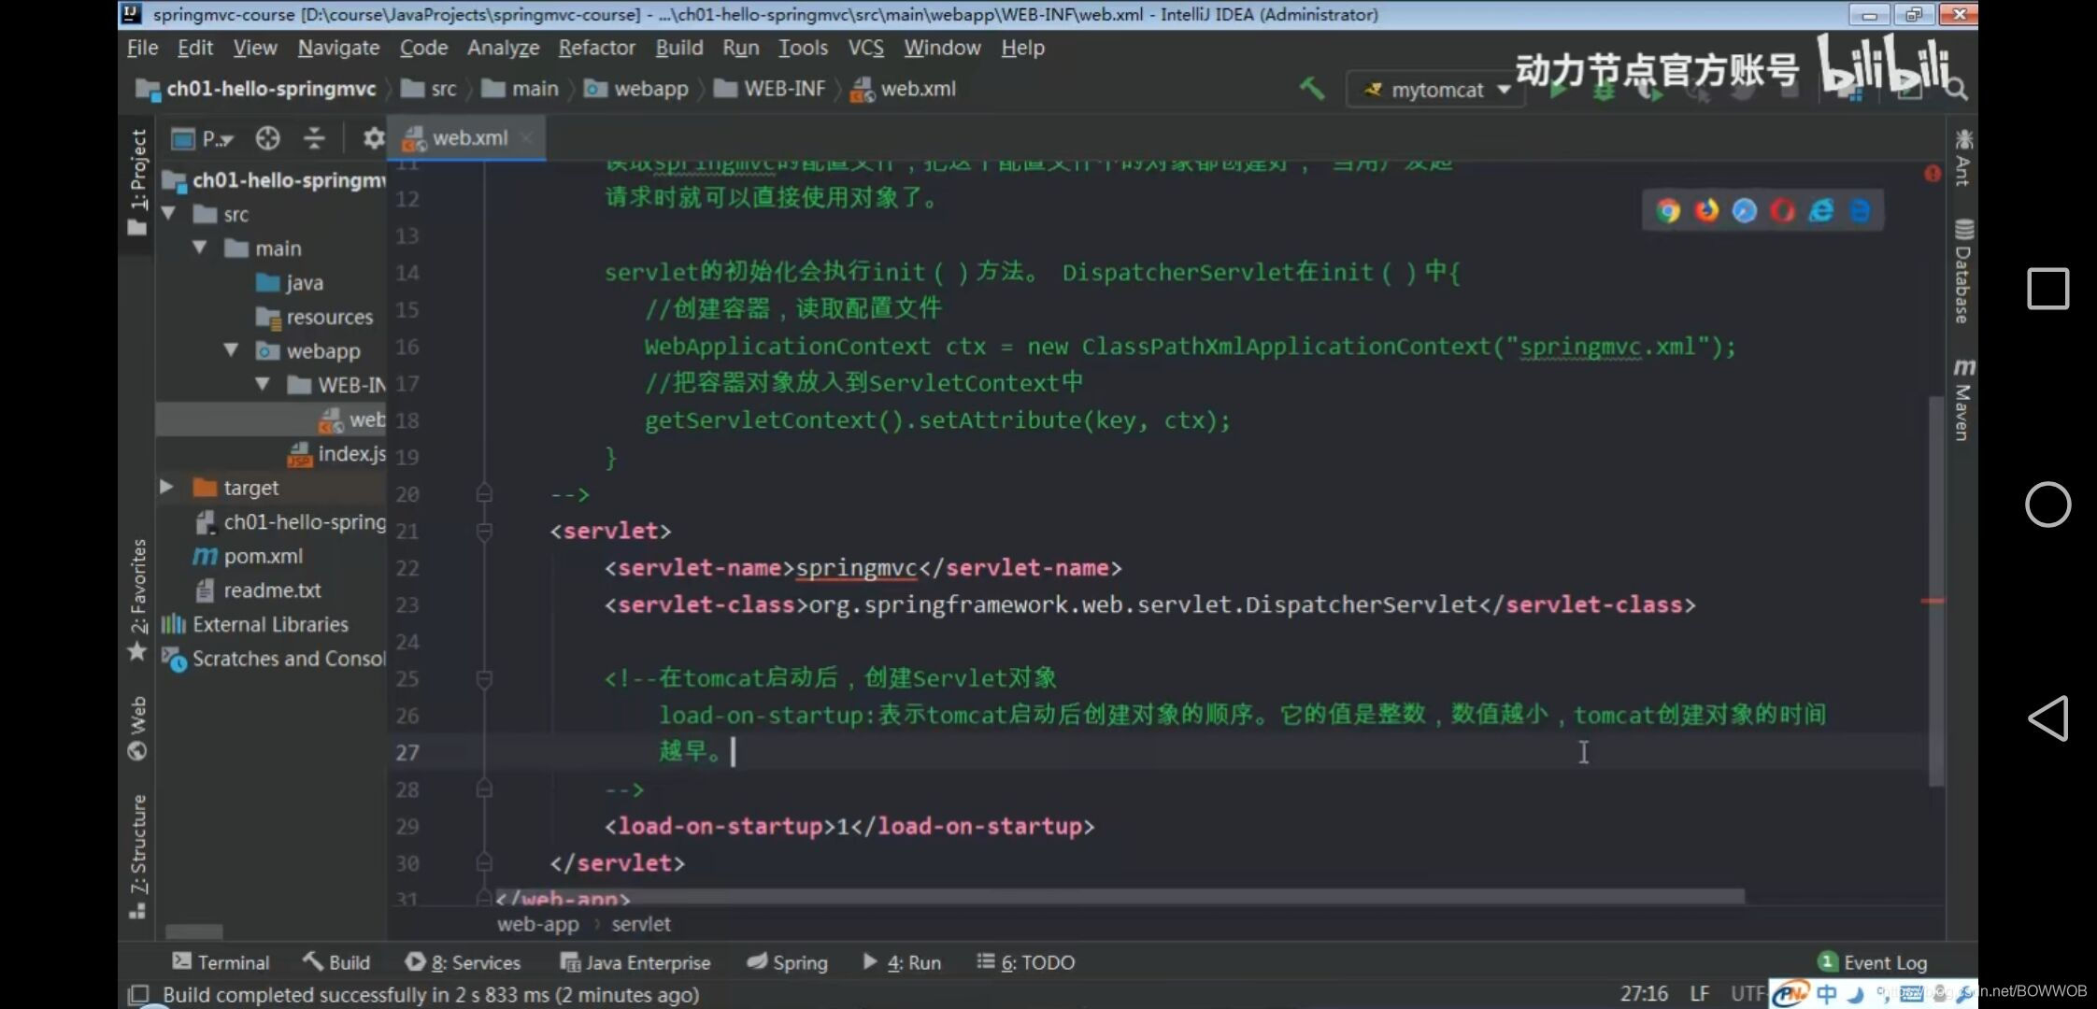This screenshot has height=1009, width=2097.
Task: Click the project settings gear icon
Action: pos(373,139)
